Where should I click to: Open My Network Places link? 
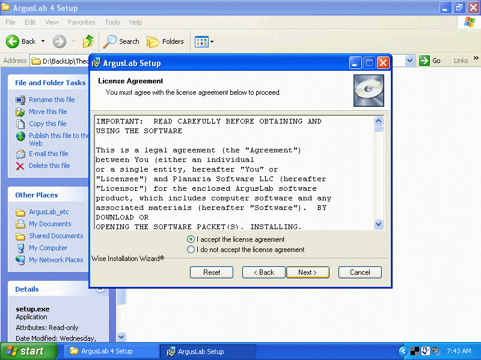[56, 260]
